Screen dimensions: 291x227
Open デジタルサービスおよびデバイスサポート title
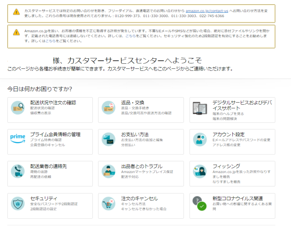point(242,105)
